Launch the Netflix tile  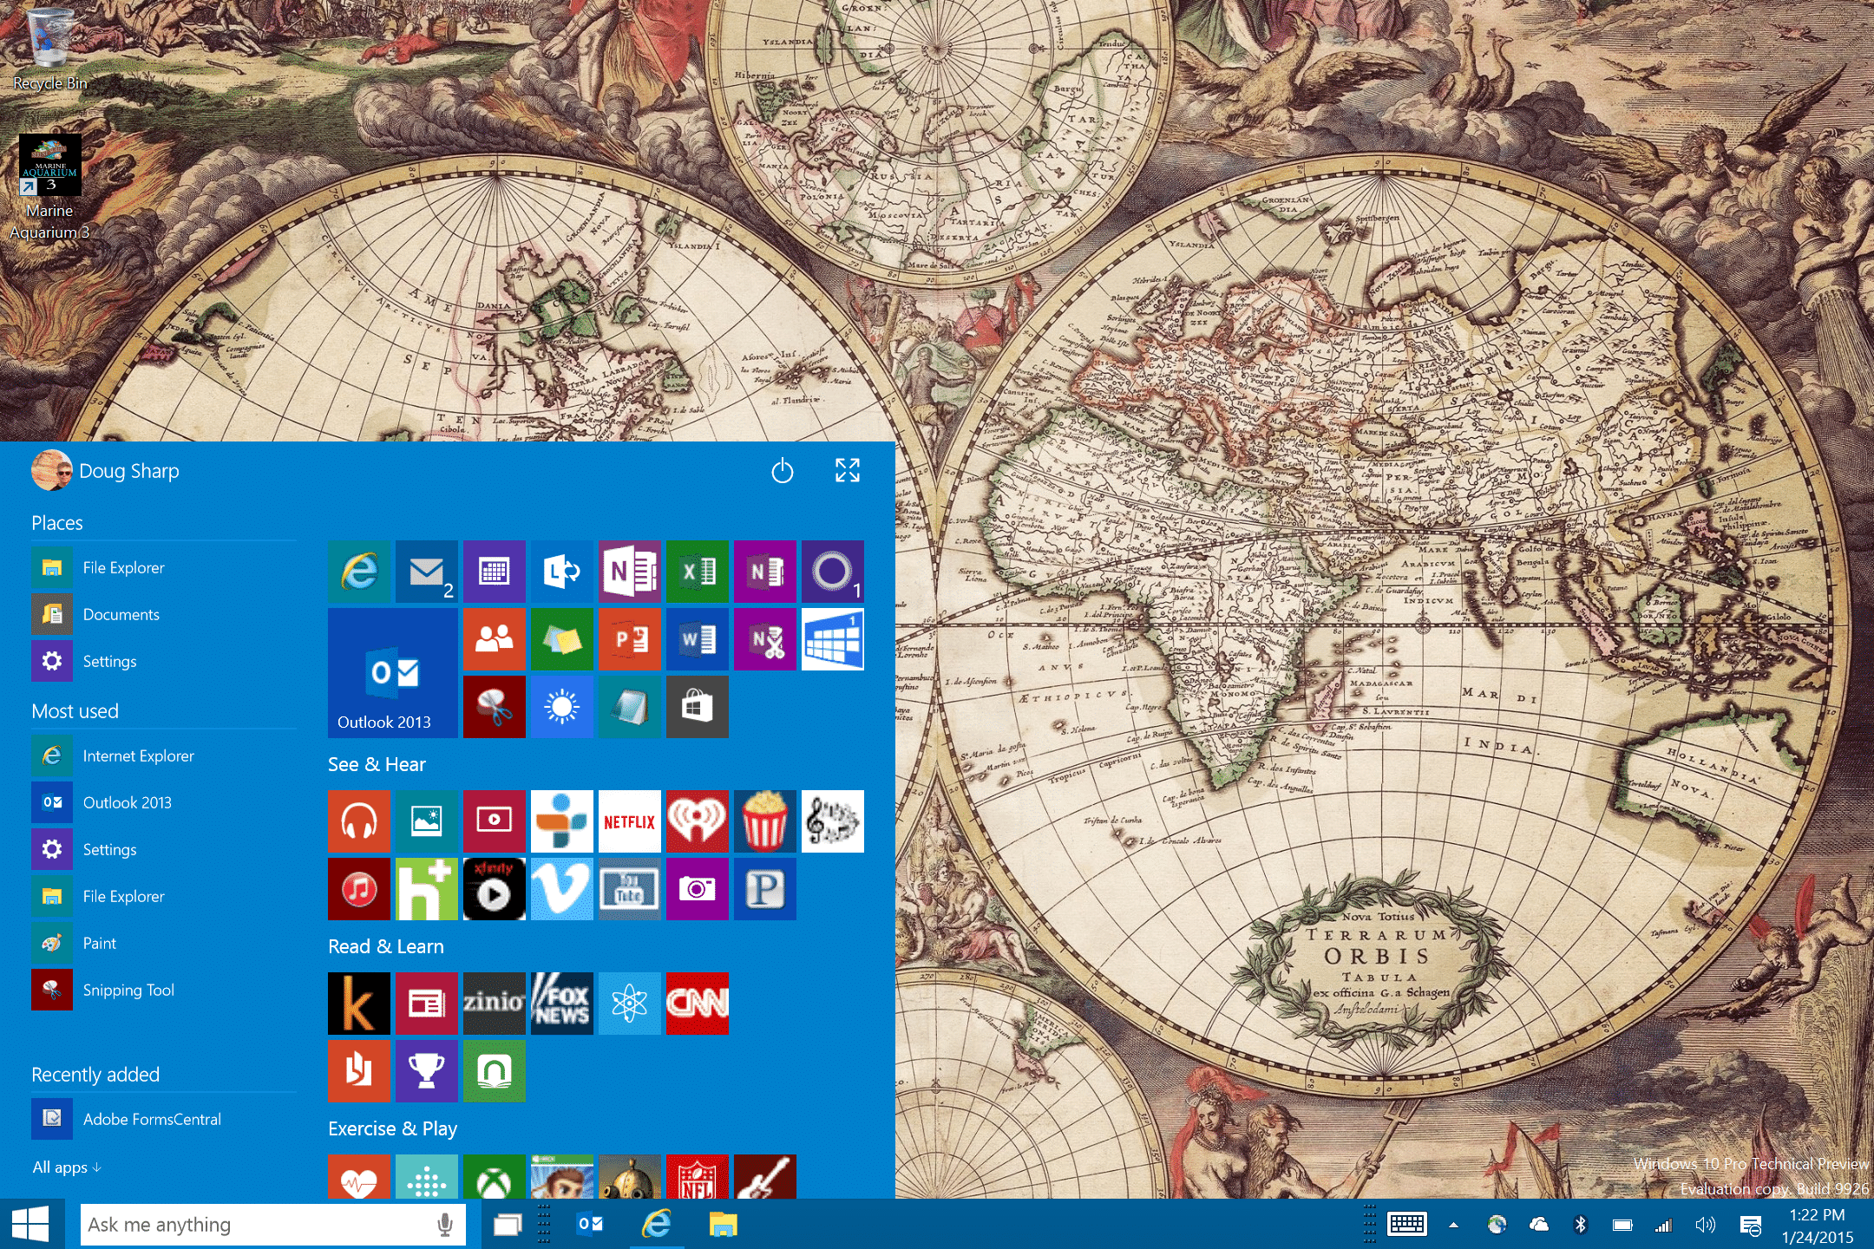[630, 821]
